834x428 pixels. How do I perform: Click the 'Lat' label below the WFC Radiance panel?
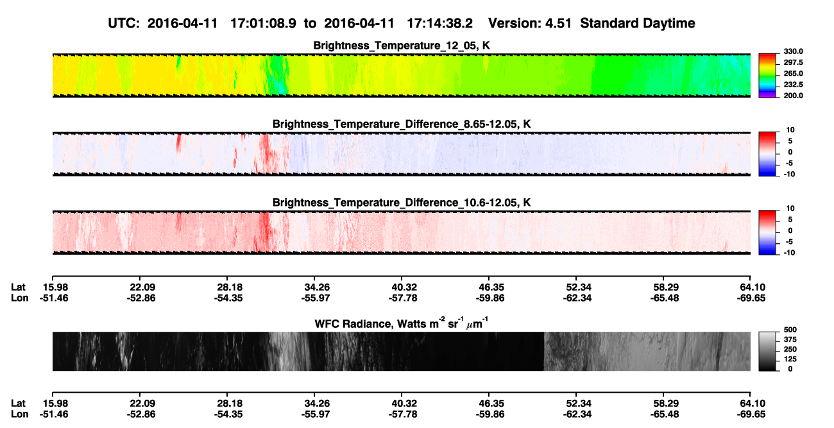19,403
